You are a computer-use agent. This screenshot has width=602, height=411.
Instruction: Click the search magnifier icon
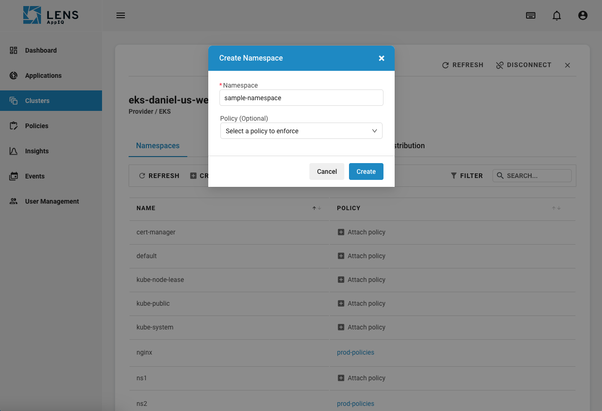pyautogui.click(x=500, y=176)
